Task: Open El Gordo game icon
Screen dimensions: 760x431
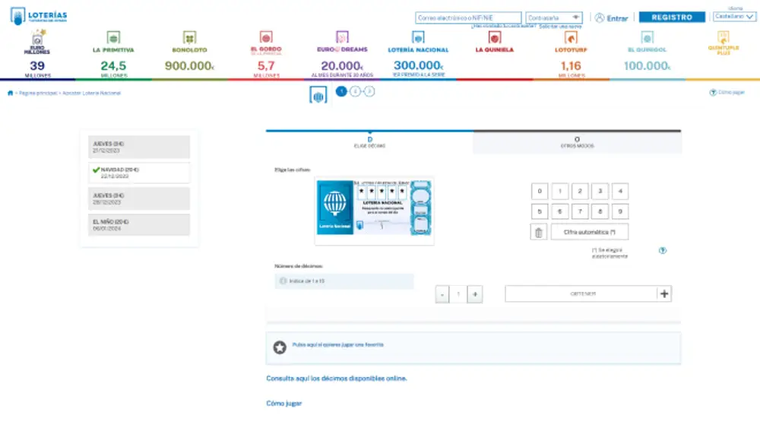Action: tap(266, 37)
